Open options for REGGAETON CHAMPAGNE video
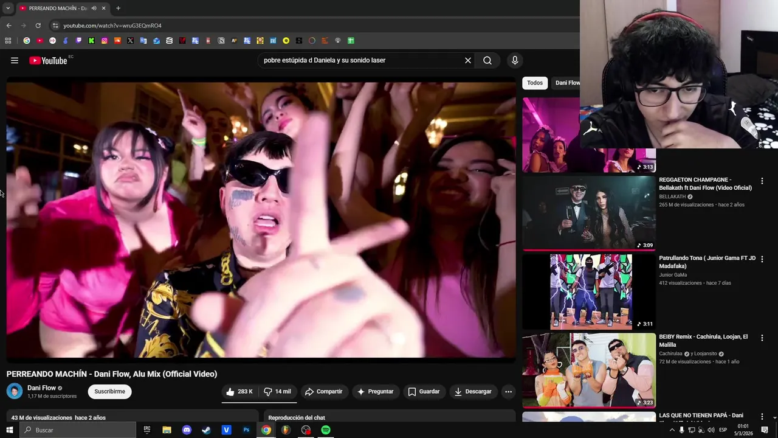The image size is (778, 438). tap(762, 181)
